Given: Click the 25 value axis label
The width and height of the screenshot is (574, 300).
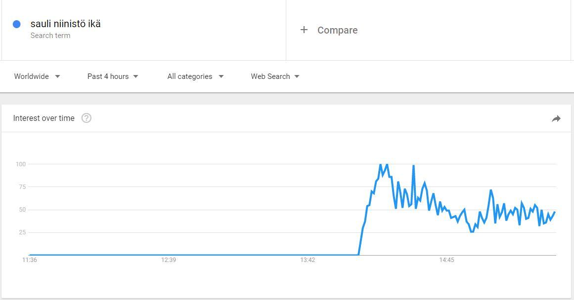Looking at the screenshot, I should (x=22, y=232).
